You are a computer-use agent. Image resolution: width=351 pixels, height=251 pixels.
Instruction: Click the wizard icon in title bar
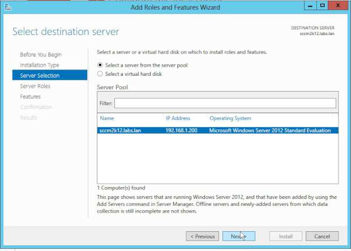(6, 6)
